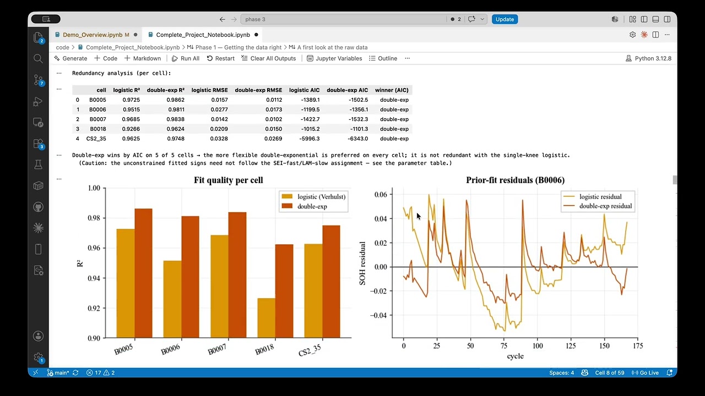The width and height of the screenshot is (705, 396).
Task: Clear All Outputs in the notebook
Action: click(269, 58)
